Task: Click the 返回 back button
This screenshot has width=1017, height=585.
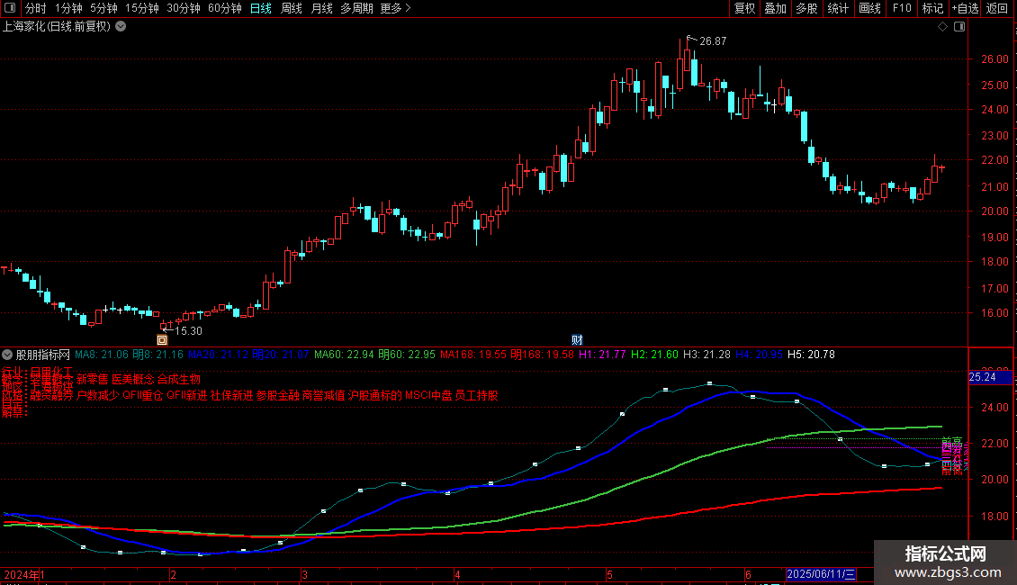Action: pos(997,8)
